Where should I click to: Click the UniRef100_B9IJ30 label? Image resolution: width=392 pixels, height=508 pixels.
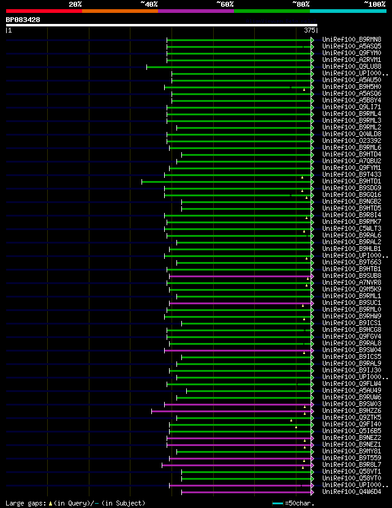[x=352, y=371]
